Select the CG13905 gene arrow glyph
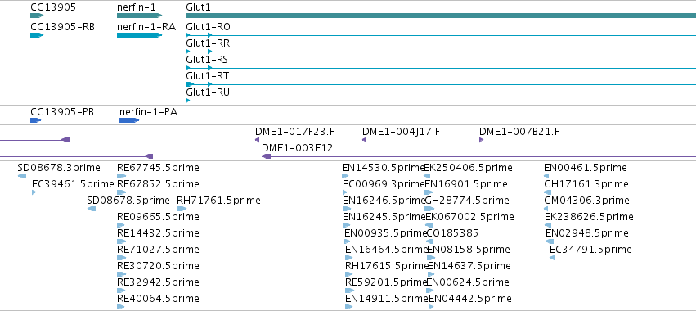 (38, 16)
